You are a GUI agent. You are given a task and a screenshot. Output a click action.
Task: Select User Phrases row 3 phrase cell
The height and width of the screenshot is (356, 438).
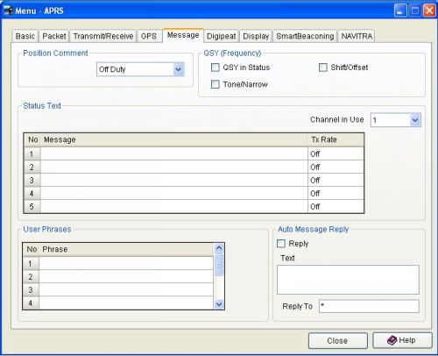[x=126, y=289]
